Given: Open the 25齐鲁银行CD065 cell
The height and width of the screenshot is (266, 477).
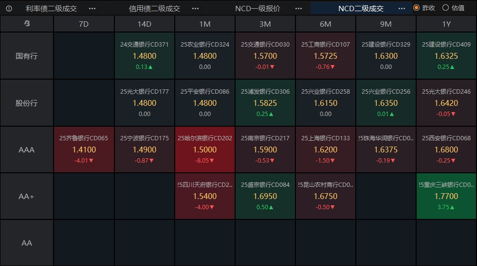Looking at the screenshot, I should [84, 150].
